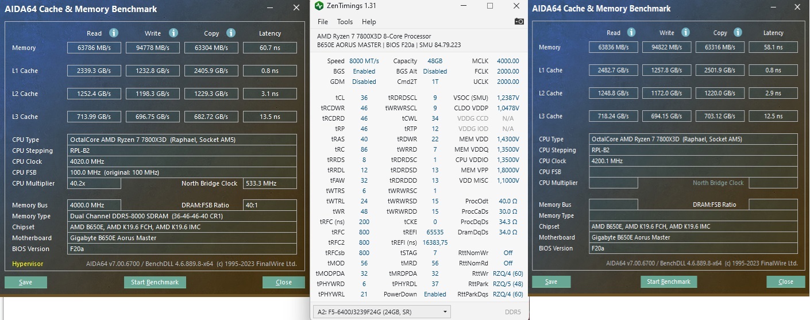Click CPU Multiplier value 40.2x

pos(94,183)
